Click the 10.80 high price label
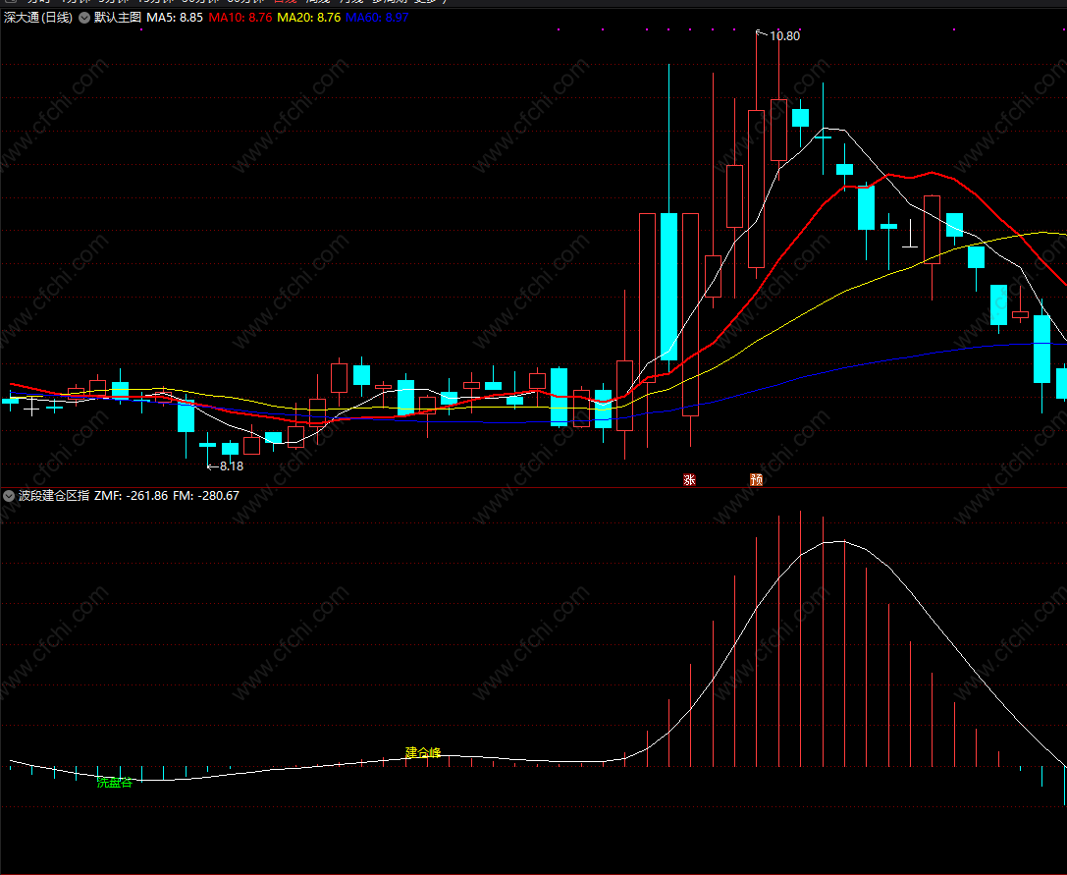 click(x=784, y=36)
